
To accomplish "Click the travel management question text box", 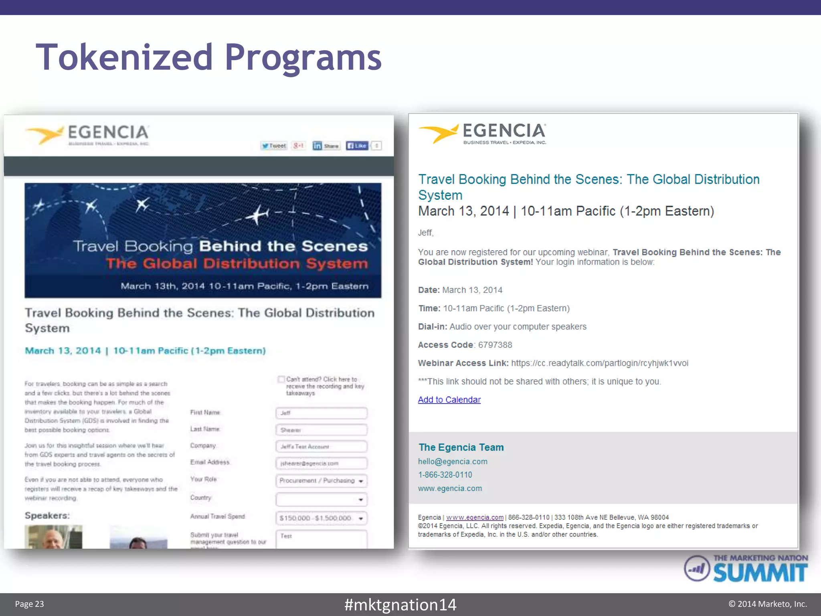I will (322, 539).
